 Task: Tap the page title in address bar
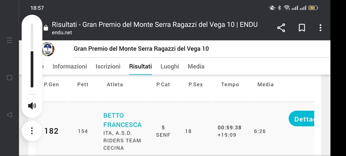tap(154, 25)
